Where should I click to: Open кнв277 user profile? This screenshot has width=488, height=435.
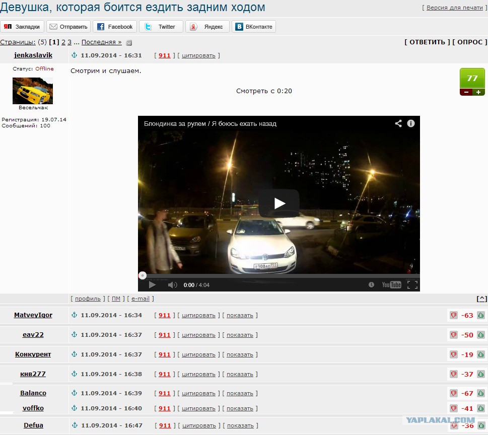(x=33, y=374)
